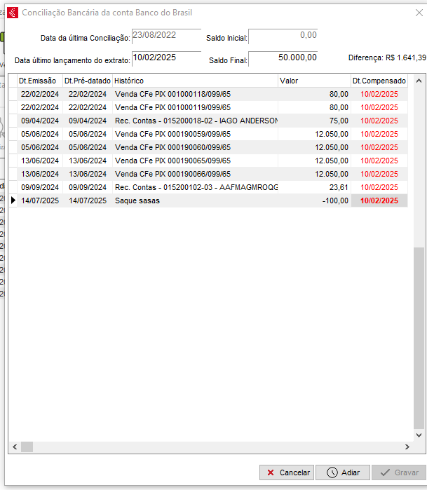427x490 pixels.
Task: Select the Saque sasas row
Action: pos(195,200)
